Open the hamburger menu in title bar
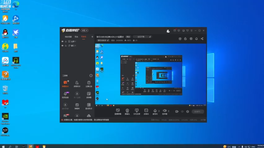Image resolution: width=264 pixels, height=148 pixels. click(x=191, y=31)
